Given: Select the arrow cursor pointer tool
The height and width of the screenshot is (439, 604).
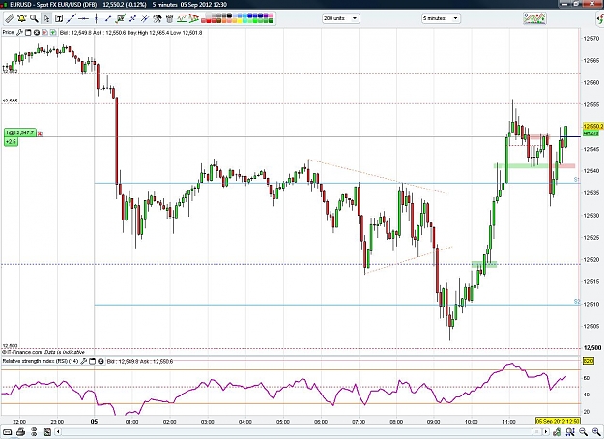Looking at the screenshot, I should tap(46, 18).
